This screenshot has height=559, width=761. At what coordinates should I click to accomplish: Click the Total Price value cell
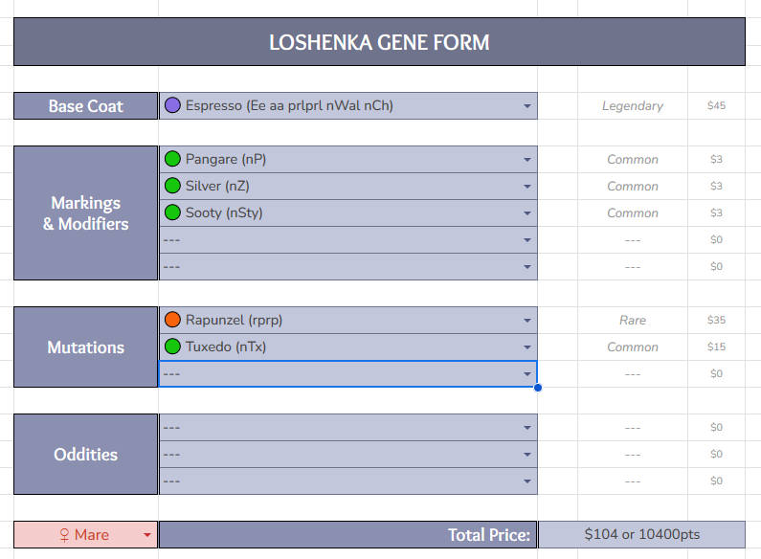tap(641, 535)
